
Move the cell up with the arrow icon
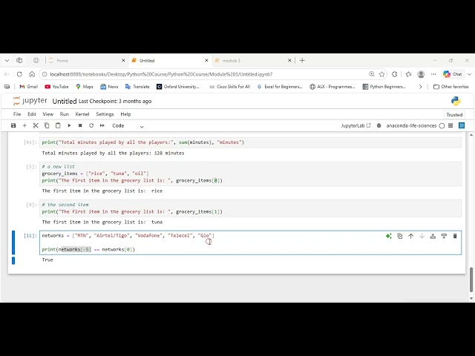tap(410, 236)
